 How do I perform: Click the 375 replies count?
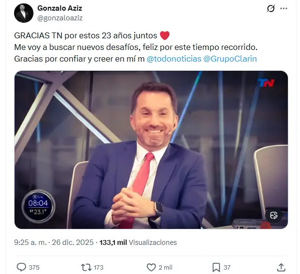(34, 268)
